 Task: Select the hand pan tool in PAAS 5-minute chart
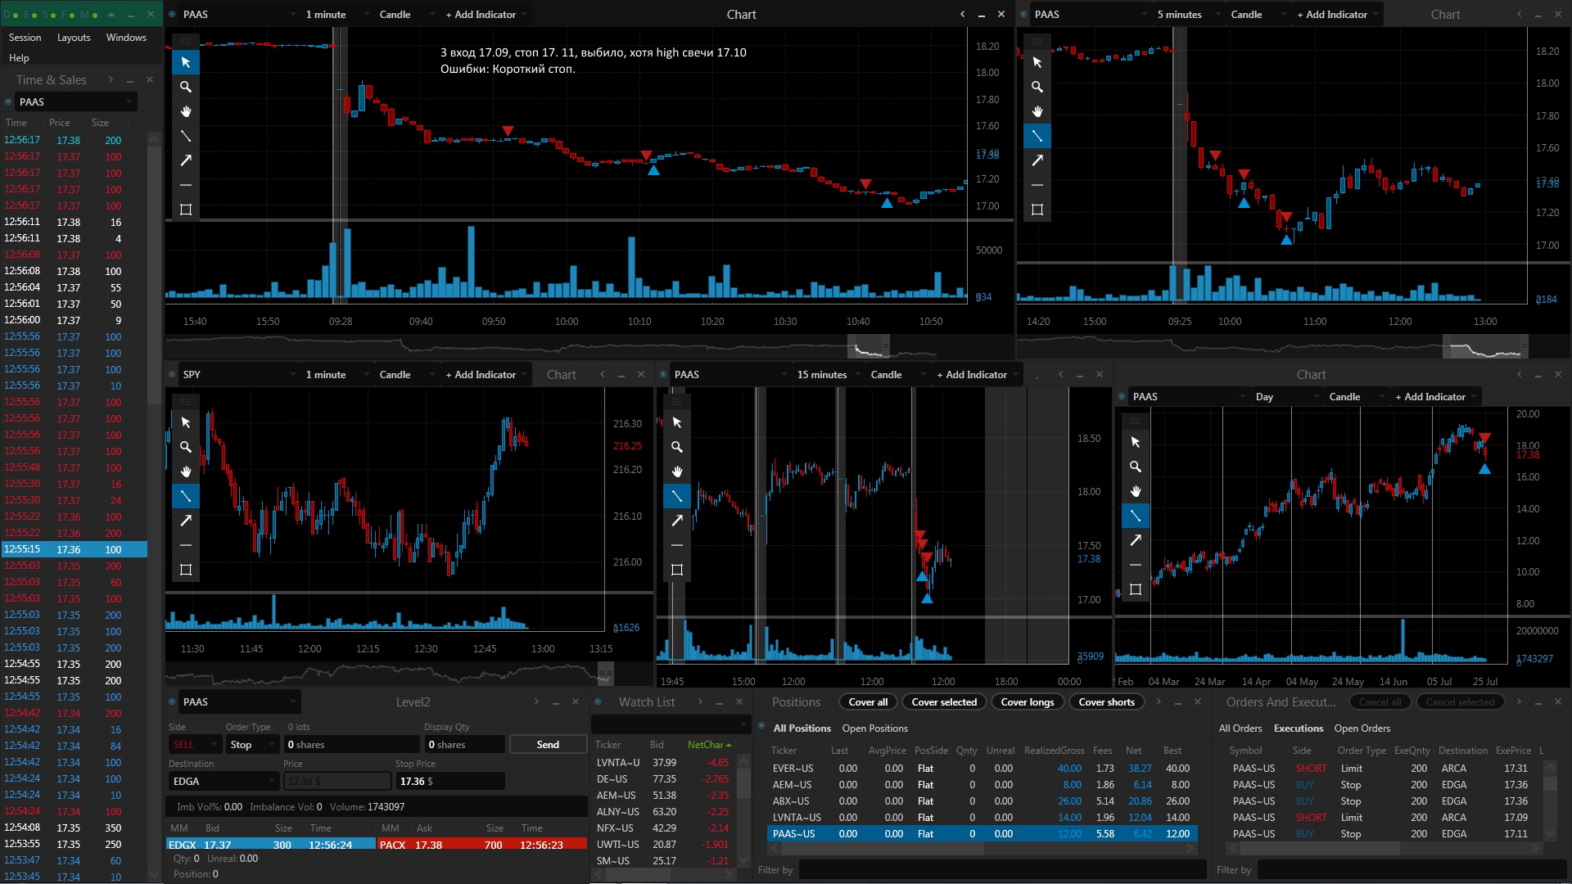pyautogui.click(x=1037, y=111)
